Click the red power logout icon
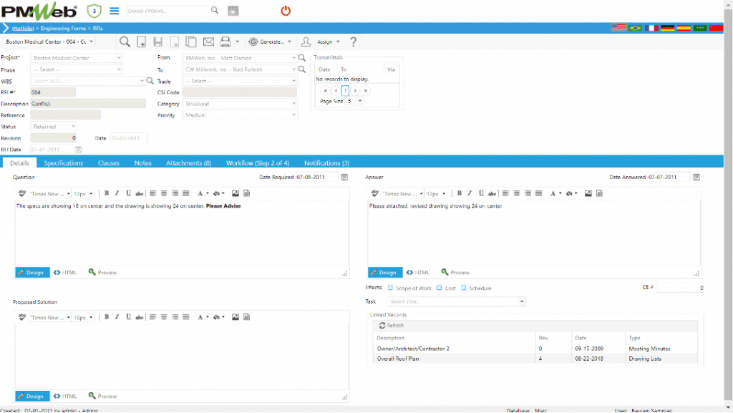Viewport: 733px width, 413px height. [286, 11]
